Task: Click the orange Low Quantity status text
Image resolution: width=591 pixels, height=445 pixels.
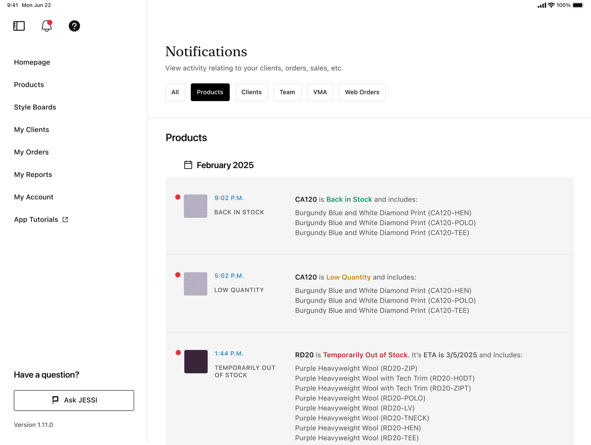Action: coord(348,277)
